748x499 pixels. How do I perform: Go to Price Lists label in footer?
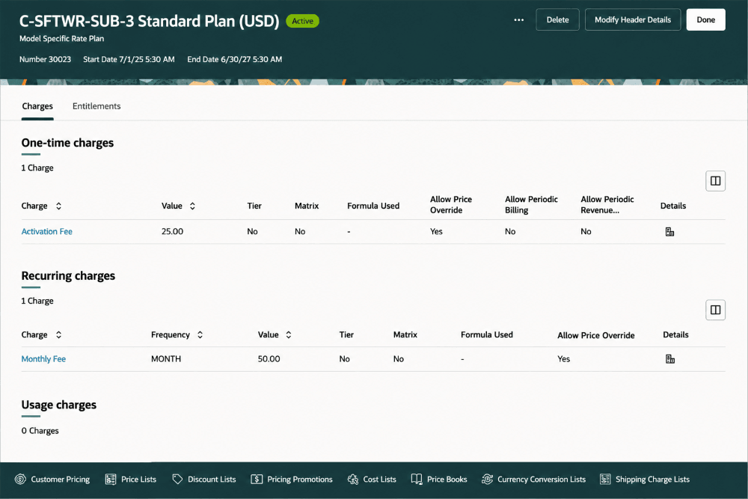(x=138, y=479)
